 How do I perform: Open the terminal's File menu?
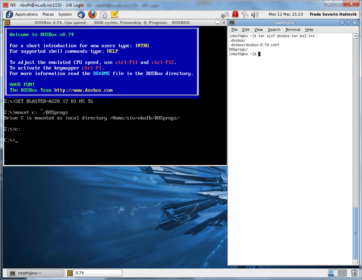[x=234, y=30]
